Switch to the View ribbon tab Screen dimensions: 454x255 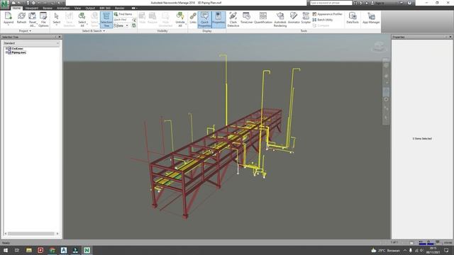coord(77,8)
